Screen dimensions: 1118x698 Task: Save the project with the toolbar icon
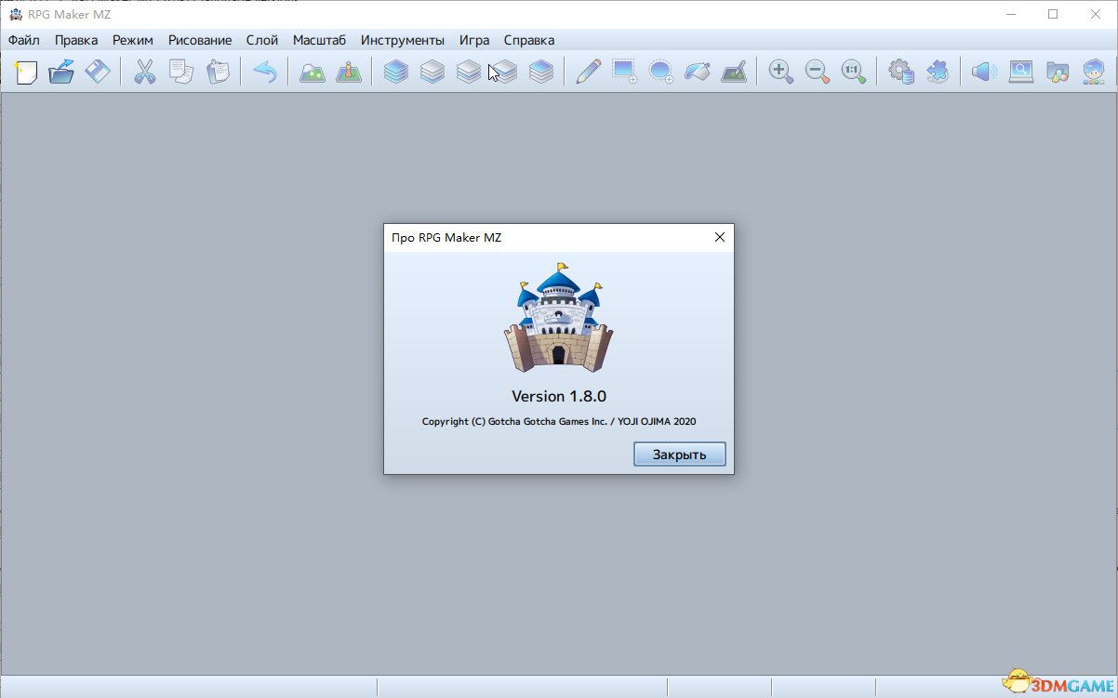coord(98,72)
